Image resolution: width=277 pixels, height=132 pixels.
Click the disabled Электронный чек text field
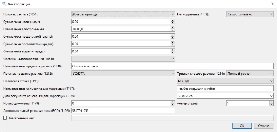(172, 118)
